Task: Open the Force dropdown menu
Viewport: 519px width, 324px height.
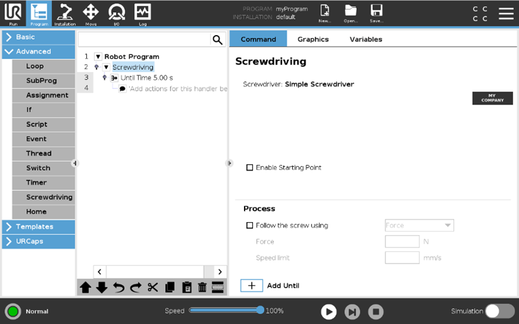Action: click(x=419, y=225)
